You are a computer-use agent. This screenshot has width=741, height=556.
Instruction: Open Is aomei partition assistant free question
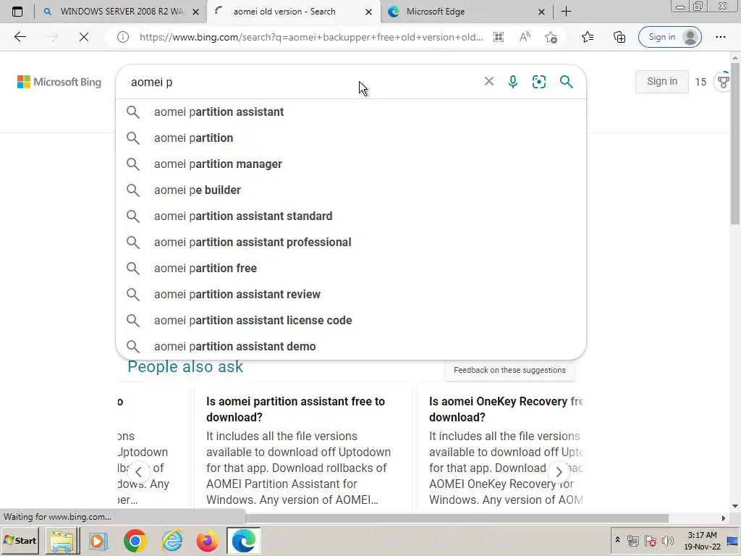coord(295,409)
